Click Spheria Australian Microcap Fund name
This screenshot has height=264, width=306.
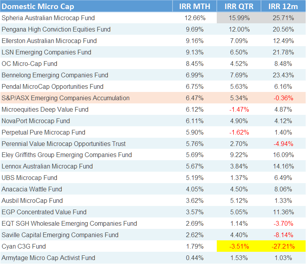(x=48, y=18)
